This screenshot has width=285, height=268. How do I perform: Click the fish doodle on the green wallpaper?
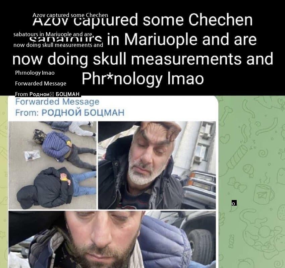[x=248, y=170]
